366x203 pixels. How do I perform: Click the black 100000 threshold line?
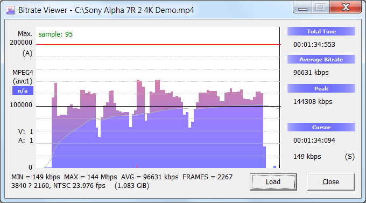[158, 106]
